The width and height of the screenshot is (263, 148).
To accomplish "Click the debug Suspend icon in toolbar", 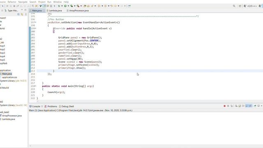I will pyautogui.click(x=11, y=6).
